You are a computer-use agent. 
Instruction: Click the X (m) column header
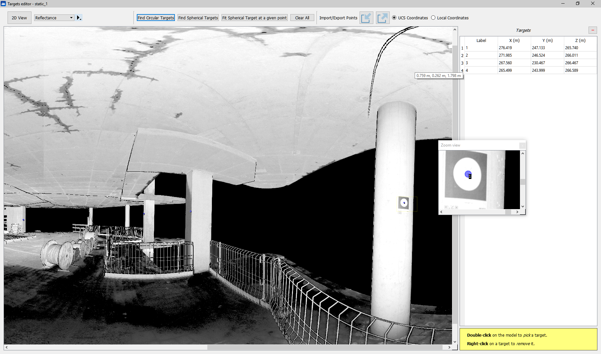point(514,40)
